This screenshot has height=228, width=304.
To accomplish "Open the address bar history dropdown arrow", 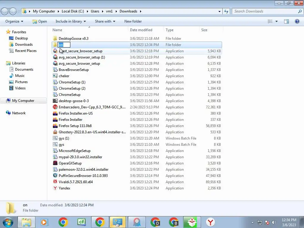I will click(x=219, y=11).
